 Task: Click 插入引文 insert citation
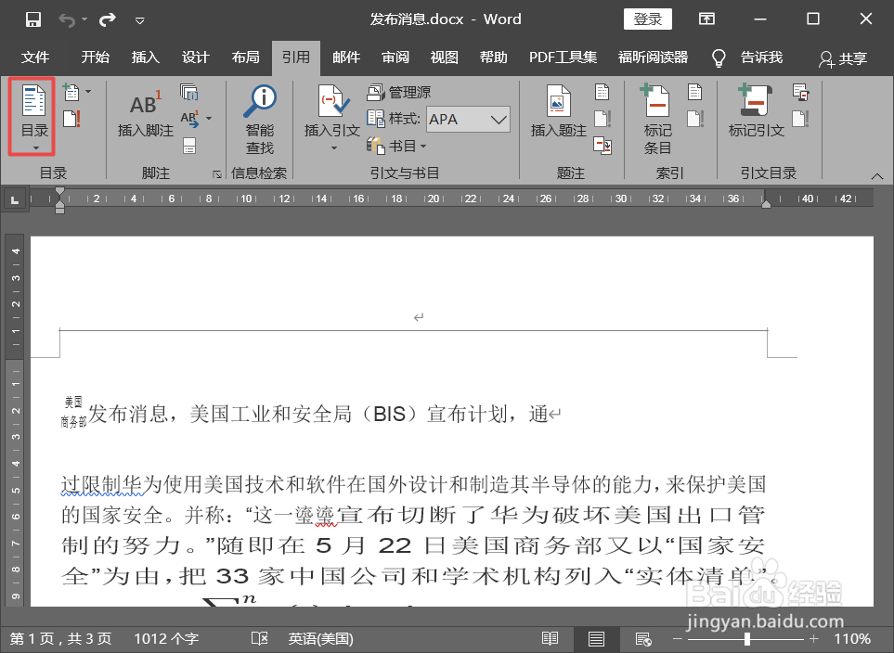pyautogui.click(x=331, y=119)
